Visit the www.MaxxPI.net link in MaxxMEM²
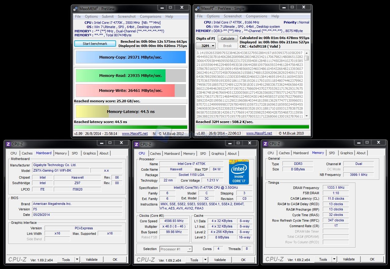This screenshot has width=390, height=269. (135, 133)
